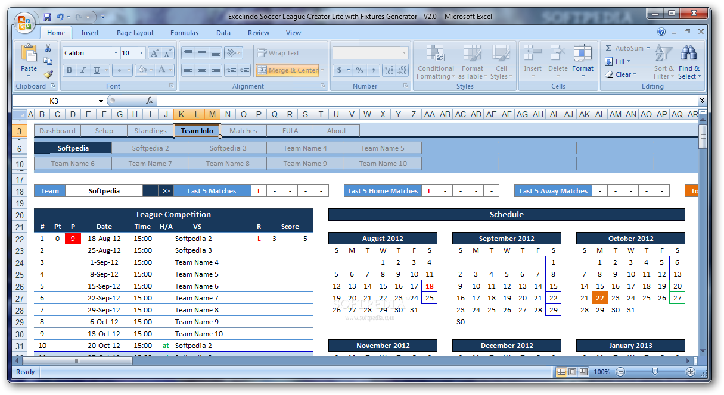The image size is (724, 395).
Task: Expand Conditional Formatting menu
Action: (x=436, y=62)
